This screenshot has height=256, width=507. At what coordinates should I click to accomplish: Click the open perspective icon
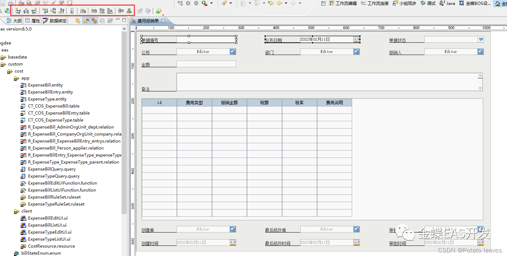point(323,3)
